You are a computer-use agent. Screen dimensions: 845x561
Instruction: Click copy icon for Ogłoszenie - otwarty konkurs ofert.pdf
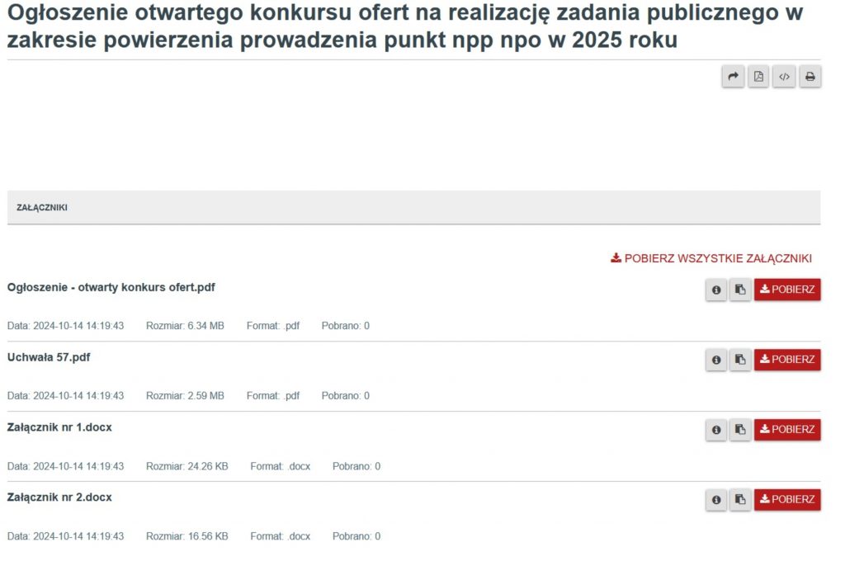[x=740, y=290]
